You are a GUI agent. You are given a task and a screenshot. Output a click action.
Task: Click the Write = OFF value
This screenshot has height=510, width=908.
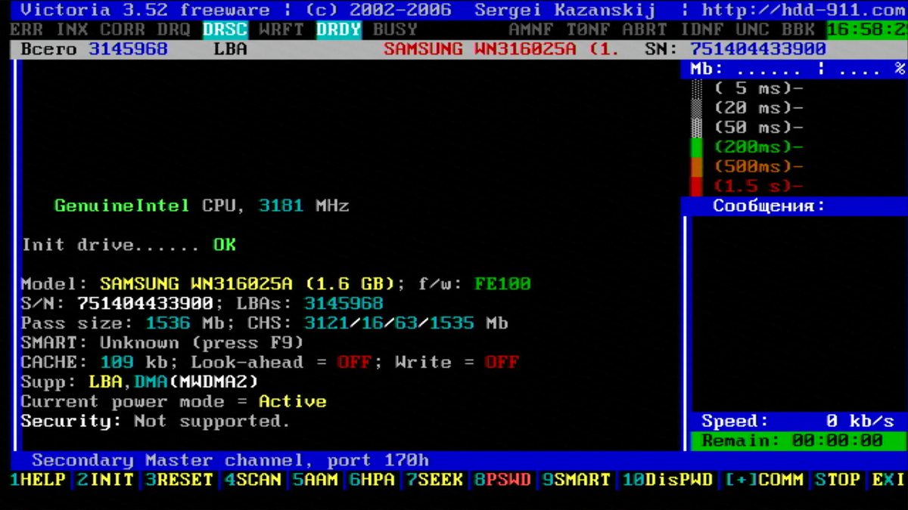[502, 363]
